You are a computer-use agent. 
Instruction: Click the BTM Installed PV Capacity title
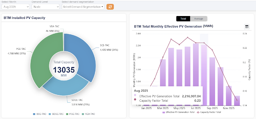click(x=25, y=18)
